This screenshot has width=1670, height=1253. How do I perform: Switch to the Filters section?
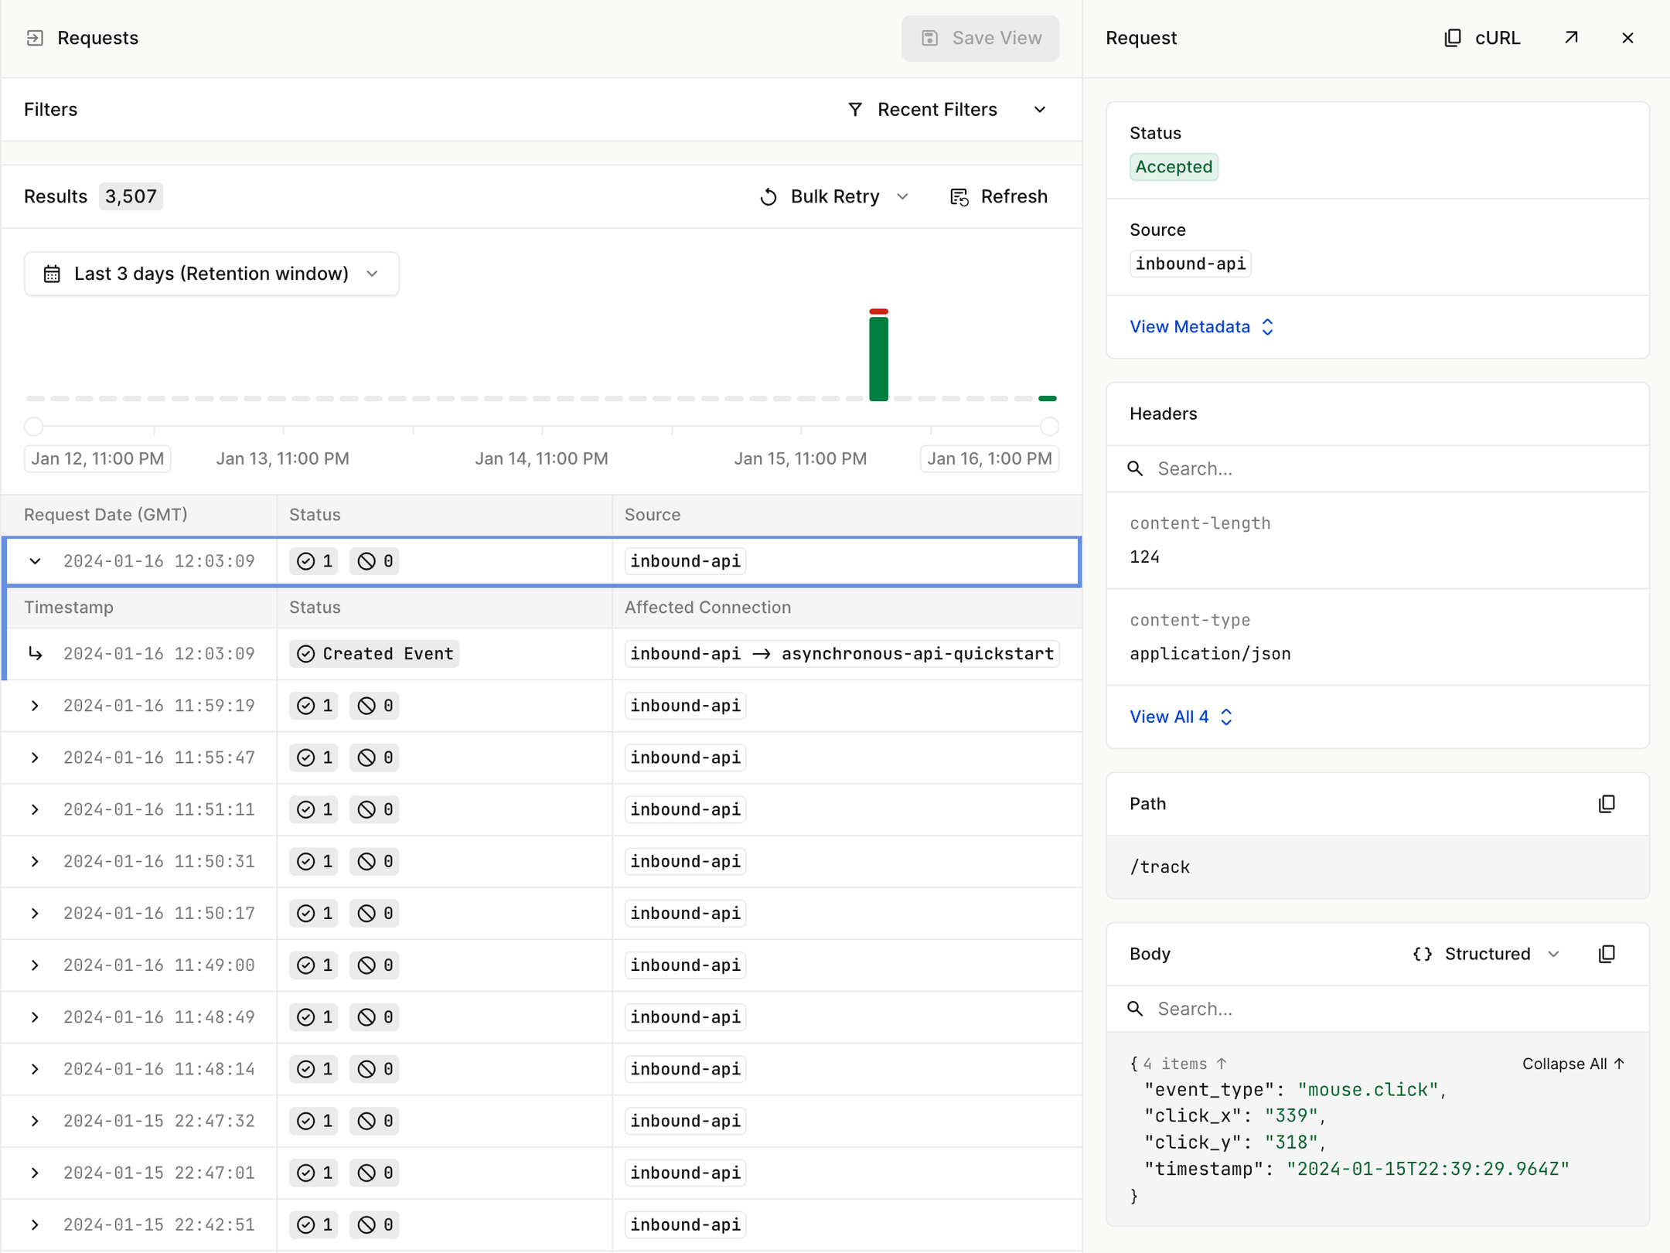50,109
